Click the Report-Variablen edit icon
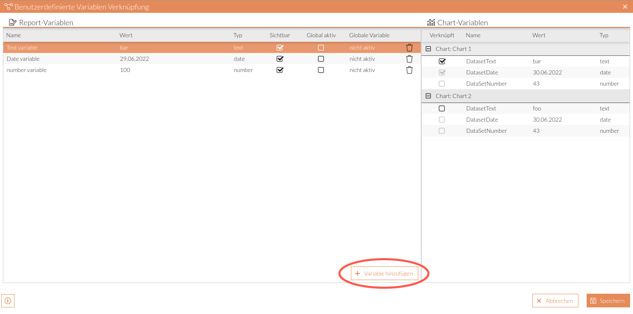The height and width of the screenshot is (314, 633). (x=13, y=22)
